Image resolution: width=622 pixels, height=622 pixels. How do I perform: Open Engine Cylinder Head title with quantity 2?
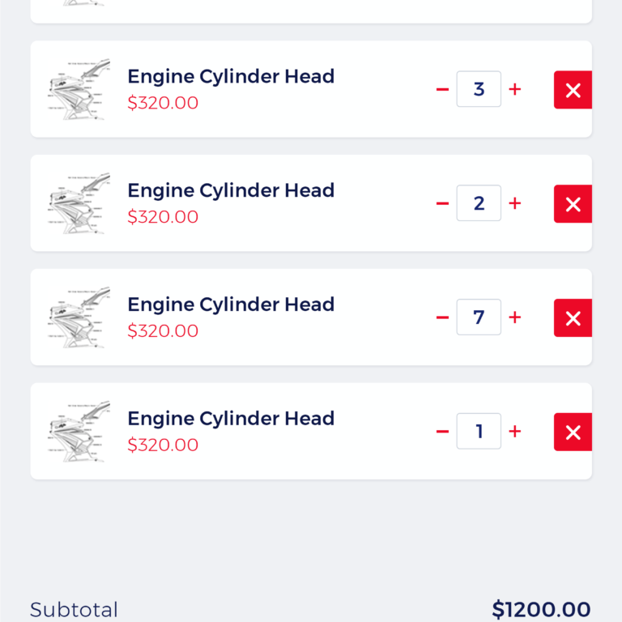pos(231,190)
